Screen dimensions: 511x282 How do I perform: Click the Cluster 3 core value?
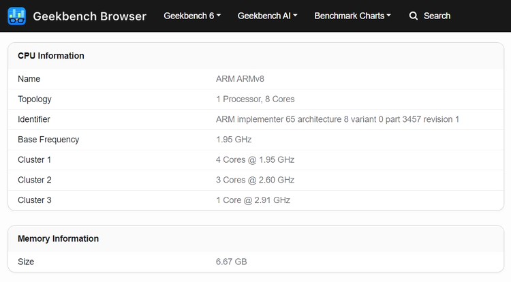253,200
